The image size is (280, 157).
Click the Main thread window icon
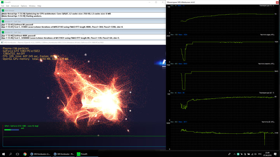tap(3, 11)
